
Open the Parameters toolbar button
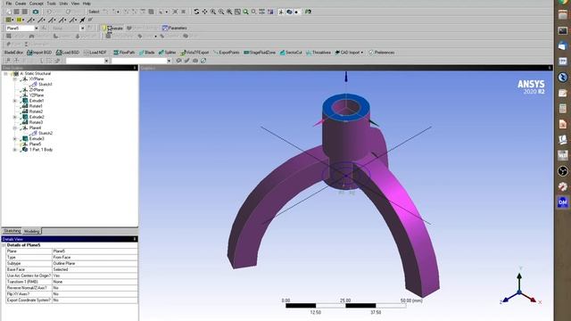[175, 28]
